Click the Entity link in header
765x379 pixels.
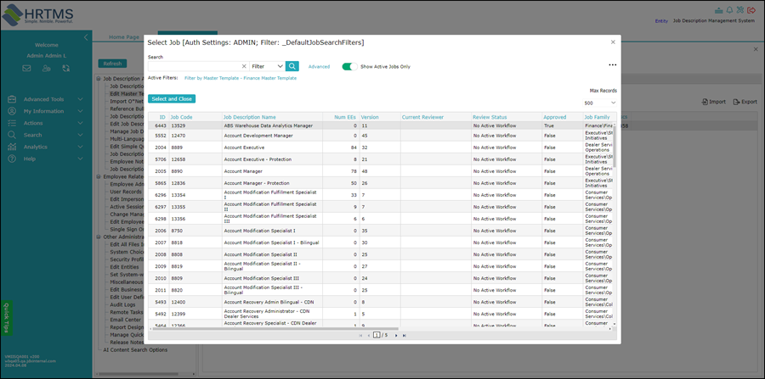pos(661,21)
